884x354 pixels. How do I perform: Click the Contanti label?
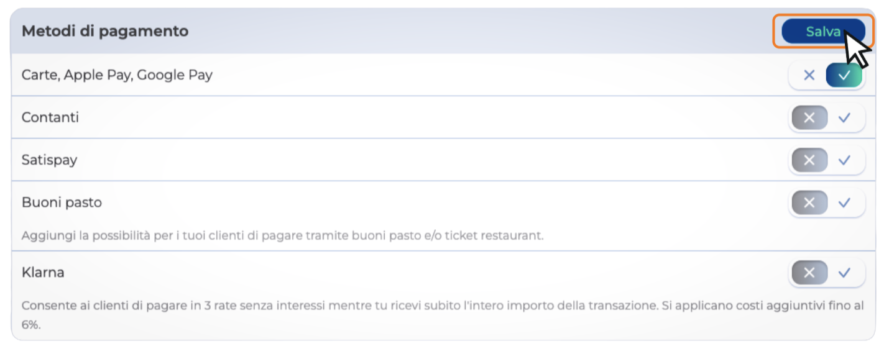point(50,117)
